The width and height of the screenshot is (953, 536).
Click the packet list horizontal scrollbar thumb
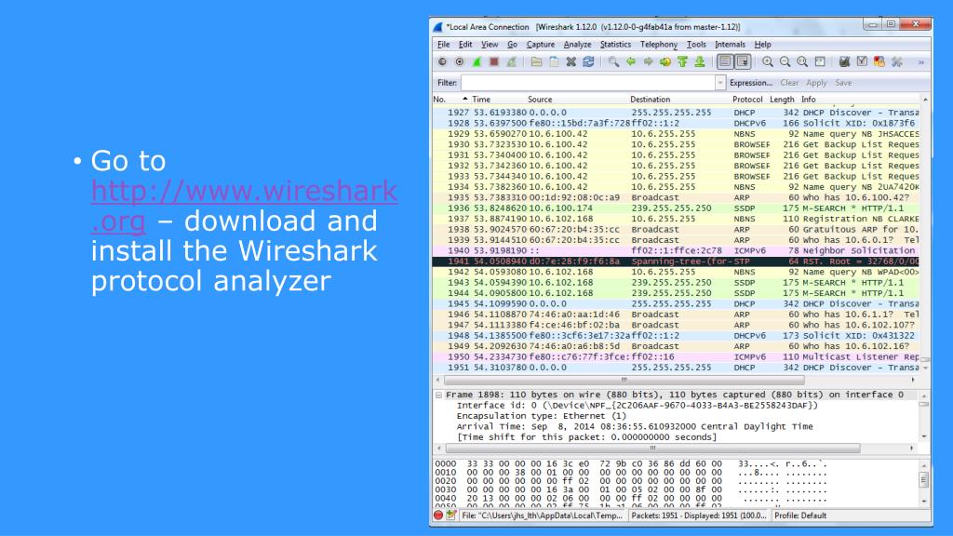pyautogui.click(x=624, y=380)
